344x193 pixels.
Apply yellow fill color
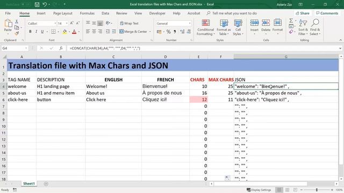click(x=64, y=32)
